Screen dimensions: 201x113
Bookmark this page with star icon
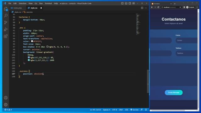point(180,7)
